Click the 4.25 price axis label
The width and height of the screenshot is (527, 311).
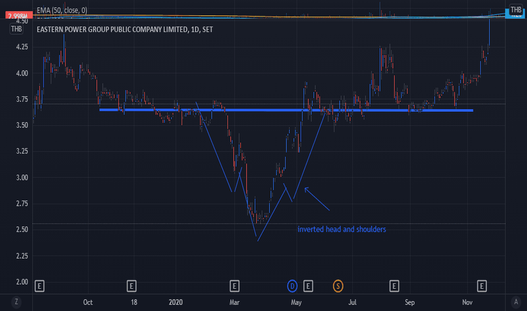[22, 47]
